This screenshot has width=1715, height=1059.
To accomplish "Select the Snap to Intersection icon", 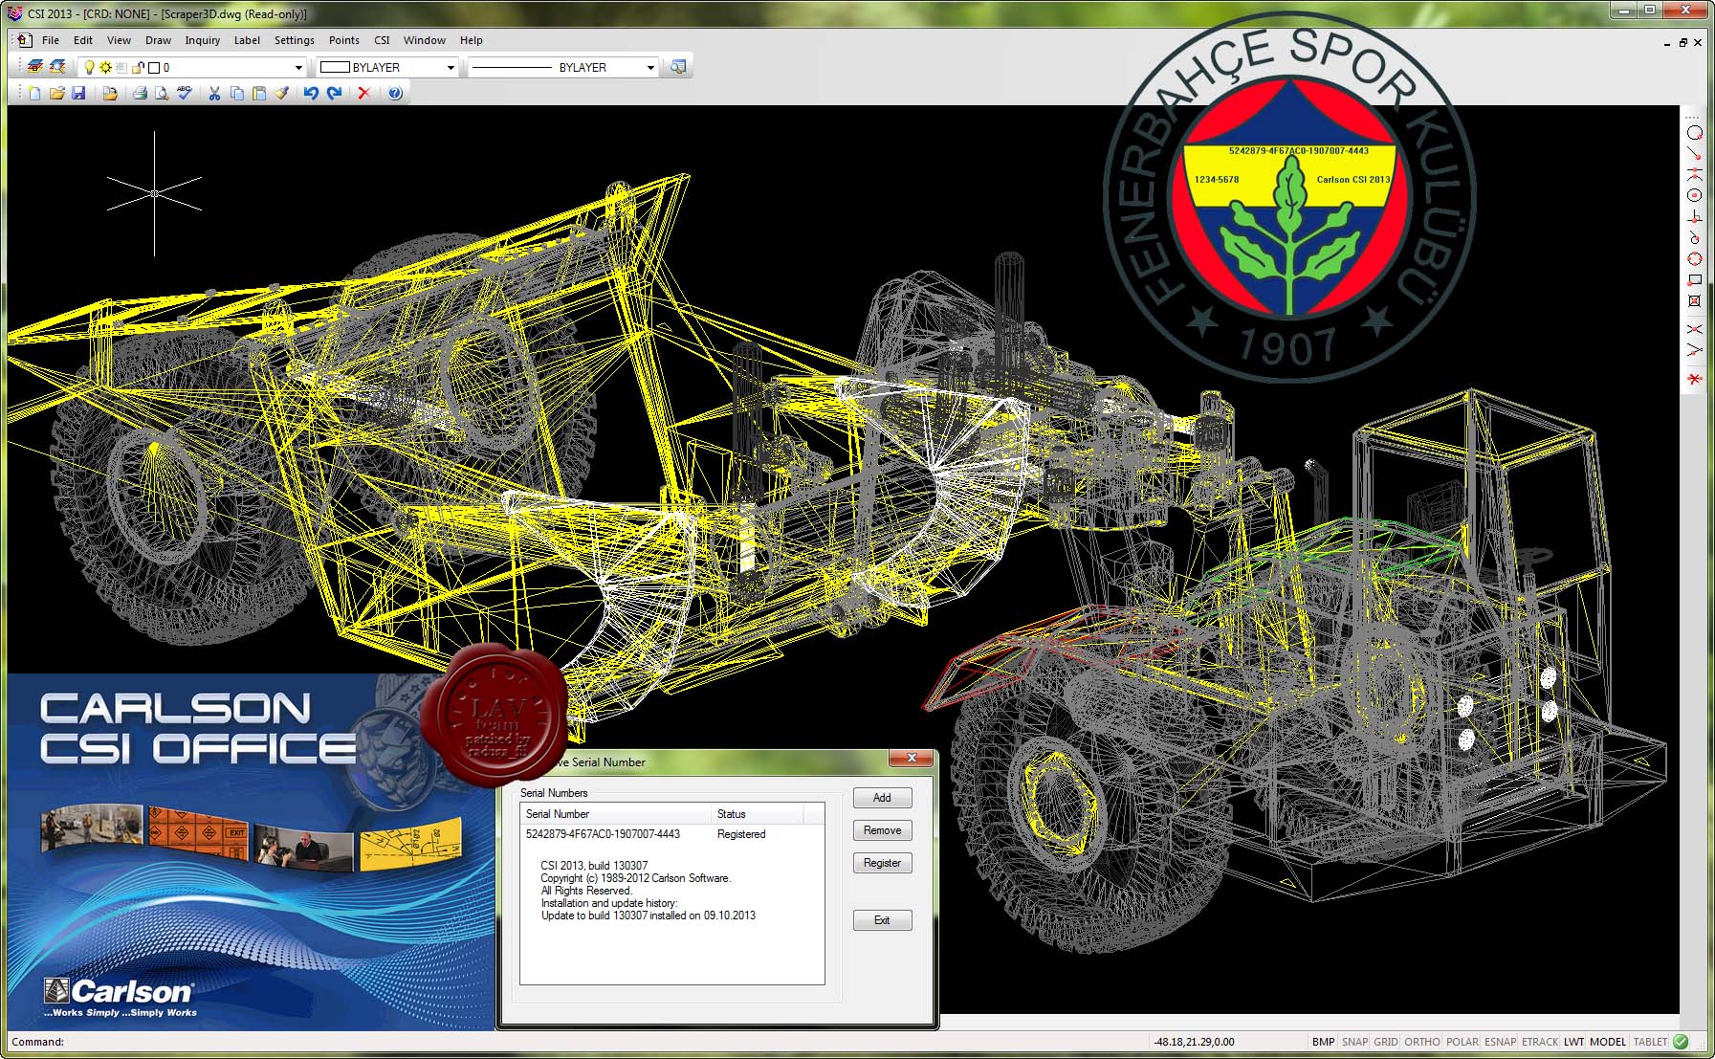I will pos(1694,329).
